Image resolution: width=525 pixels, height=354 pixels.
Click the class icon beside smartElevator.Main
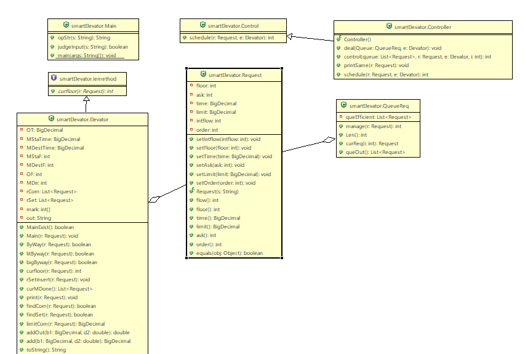point(66,25)
